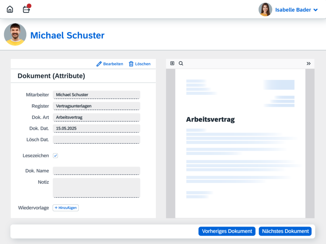Open the calendar icon with the red notification badge
This screenshot has width=326, height=244.
(26, 10)
